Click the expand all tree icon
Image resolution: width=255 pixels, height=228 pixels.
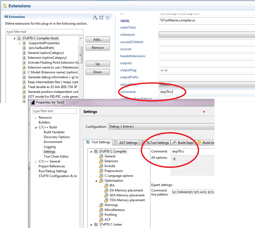point(101,18)
